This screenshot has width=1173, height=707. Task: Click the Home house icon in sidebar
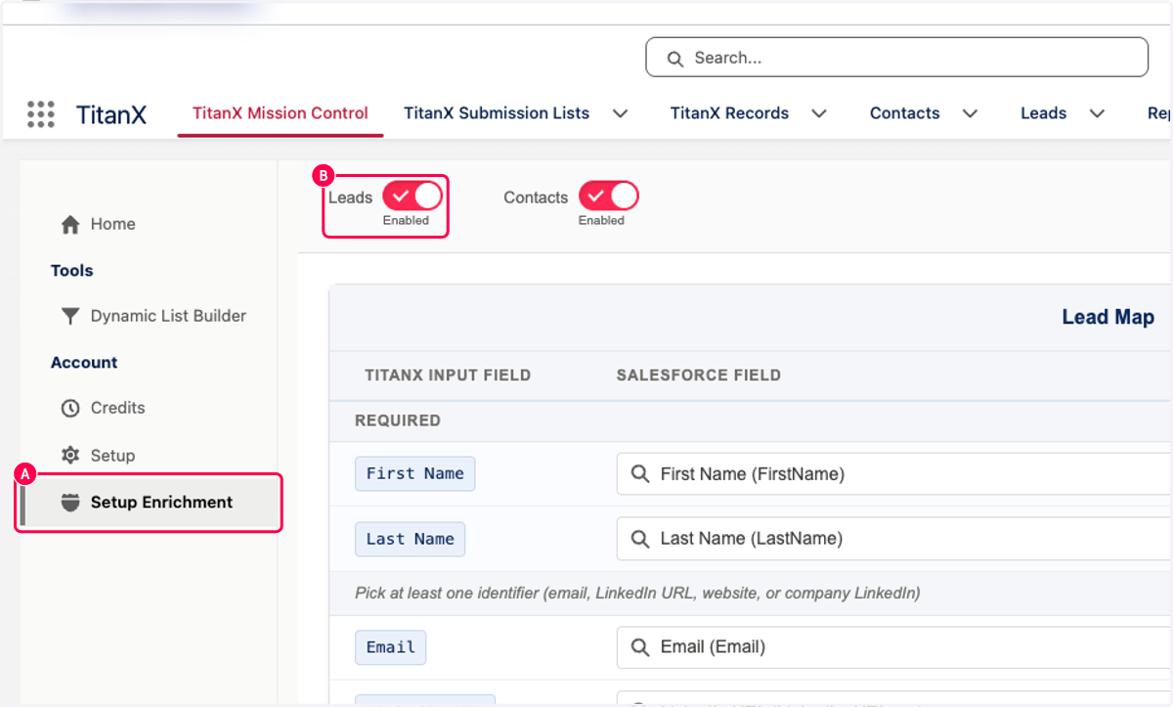[70, 225]
